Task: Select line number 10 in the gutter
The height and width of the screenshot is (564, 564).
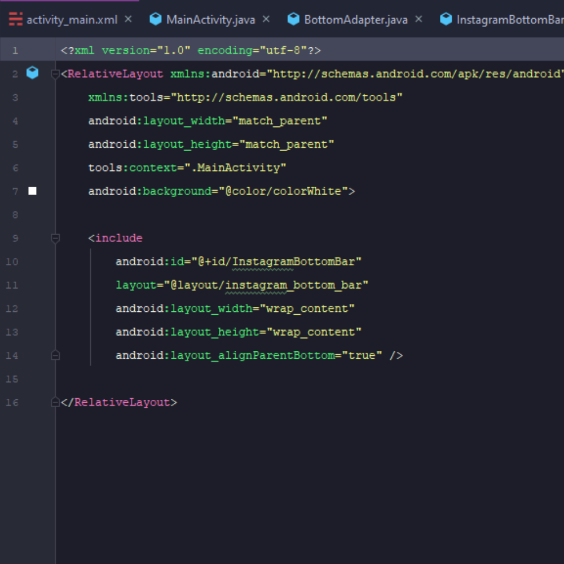Action: tap(11, 261)
